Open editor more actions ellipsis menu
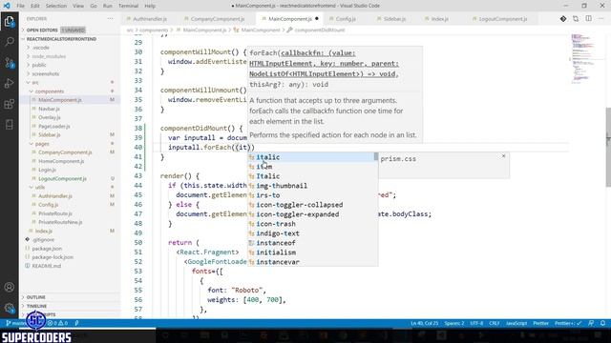Image resolution: width=611 pixels, height=343 pixels. pyautogui.click(x=600, y=19)
